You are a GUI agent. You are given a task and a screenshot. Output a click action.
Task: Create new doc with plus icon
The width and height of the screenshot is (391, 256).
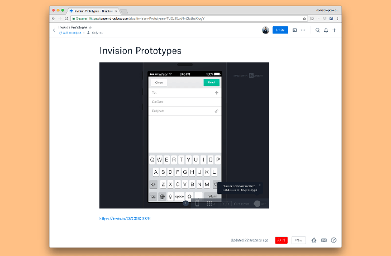coord(335,30)
